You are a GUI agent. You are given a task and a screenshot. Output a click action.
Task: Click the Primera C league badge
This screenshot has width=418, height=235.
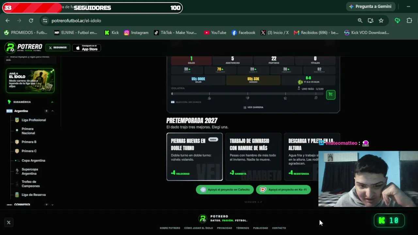click(17, 151)
